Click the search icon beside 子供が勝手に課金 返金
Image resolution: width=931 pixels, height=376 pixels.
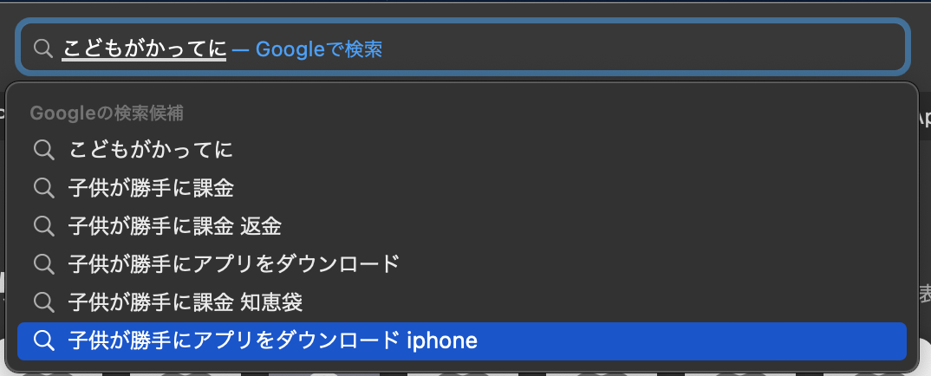(43, 226)
